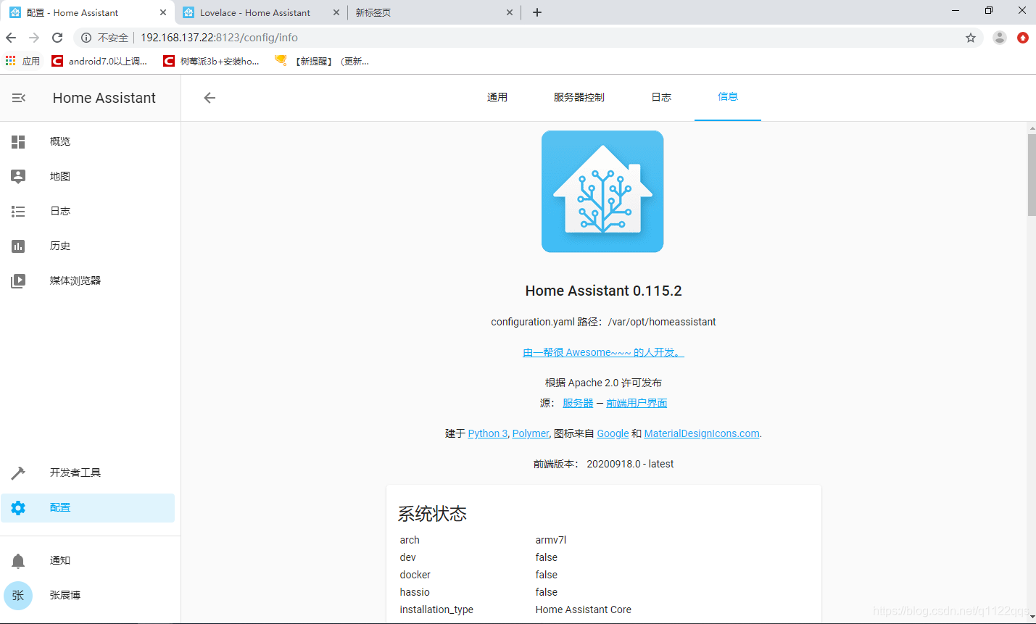Click the armv7l arch value
This screenshot has width=1036, height=624.
point(551,540)
